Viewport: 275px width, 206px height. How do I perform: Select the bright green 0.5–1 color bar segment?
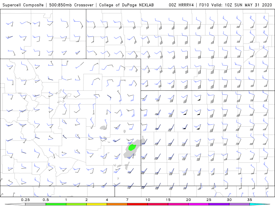tap(56, 204)
